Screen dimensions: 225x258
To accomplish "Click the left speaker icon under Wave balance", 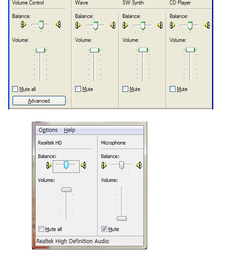I will point(78,25).
